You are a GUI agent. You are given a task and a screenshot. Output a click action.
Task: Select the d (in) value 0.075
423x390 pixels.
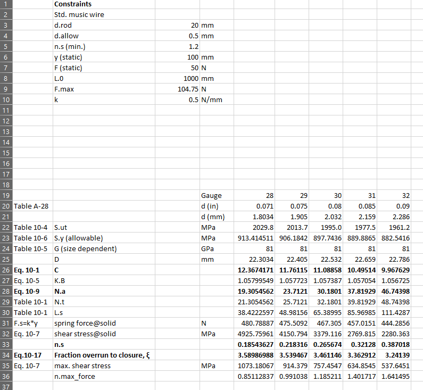pos(292,206)
